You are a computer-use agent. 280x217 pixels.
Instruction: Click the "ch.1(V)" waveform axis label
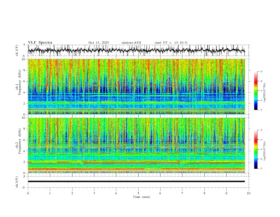[17, 50]
